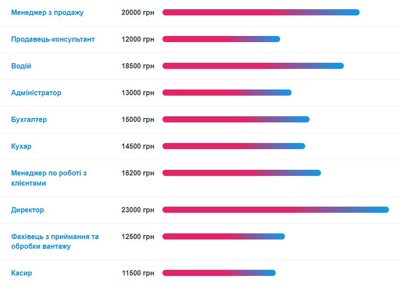Open the Водій salary link
Screen dimensions: 400x286
(21, 66)
